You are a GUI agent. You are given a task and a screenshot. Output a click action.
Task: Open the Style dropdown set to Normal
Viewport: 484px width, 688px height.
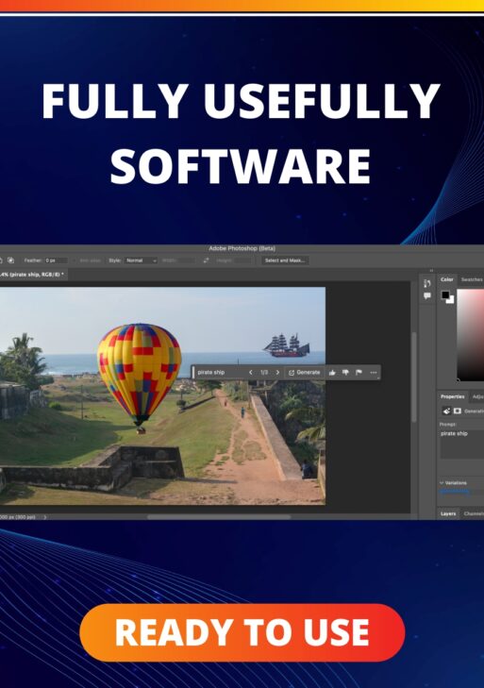tap(141, 260)
